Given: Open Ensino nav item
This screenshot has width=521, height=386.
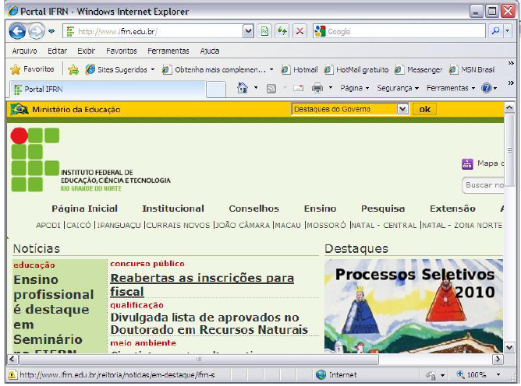Looking at the screenshot, I should 320,209.
